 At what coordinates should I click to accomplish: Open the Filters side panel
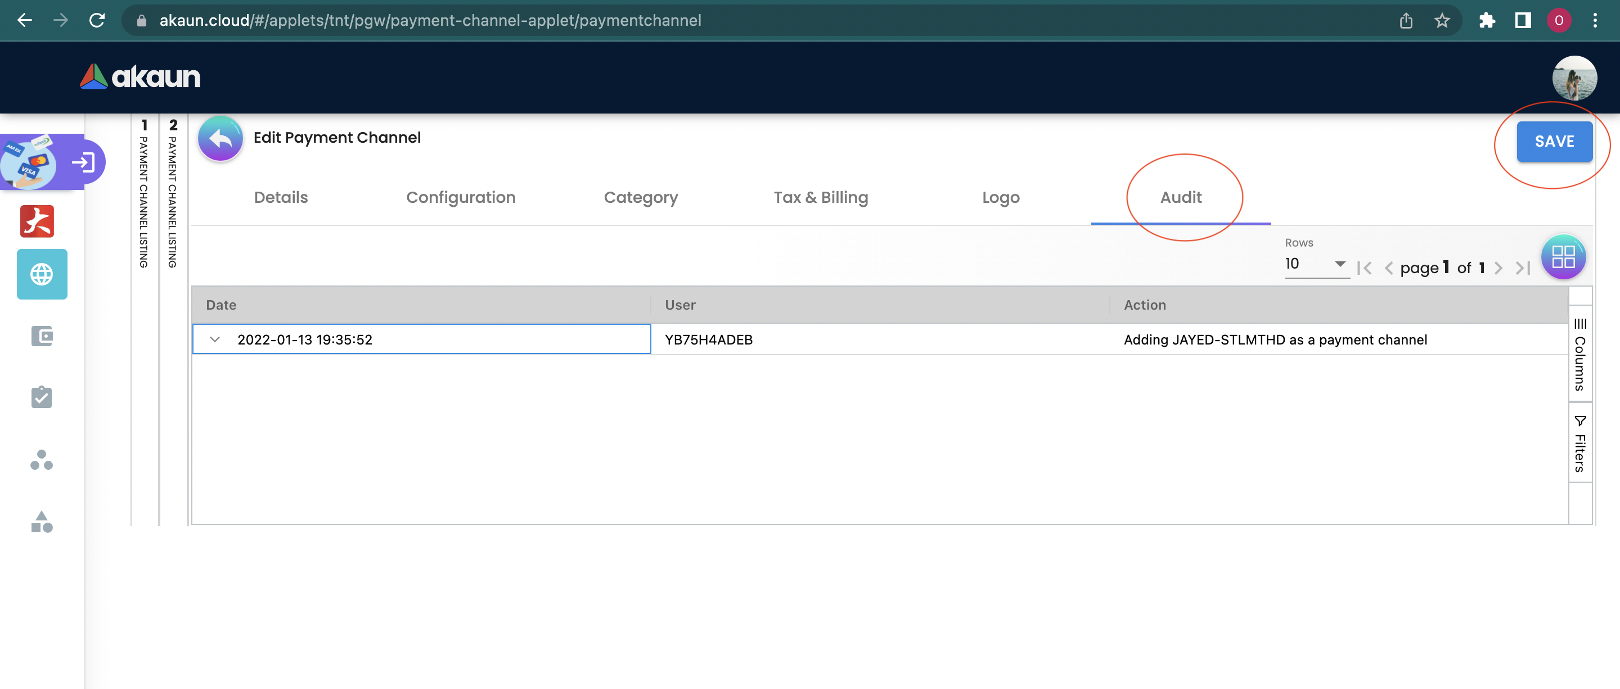pyautogui.click(x=1579, y=444)
